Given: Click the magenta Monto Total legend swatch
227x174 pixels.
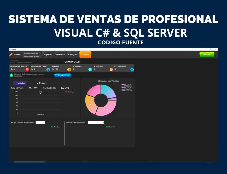Looking at the screenshot, I should point(66,92).
